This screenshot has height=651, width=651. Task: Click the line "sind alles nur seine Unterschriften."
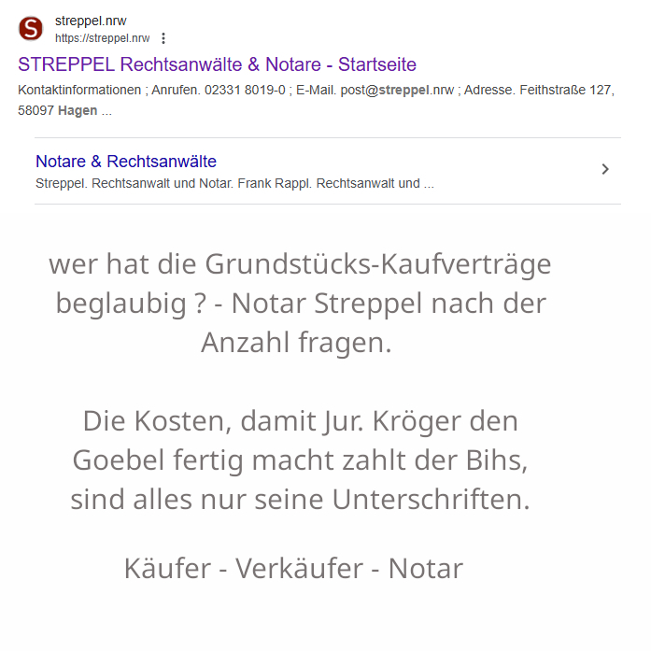pyautogui.click(x=300, y=500)
